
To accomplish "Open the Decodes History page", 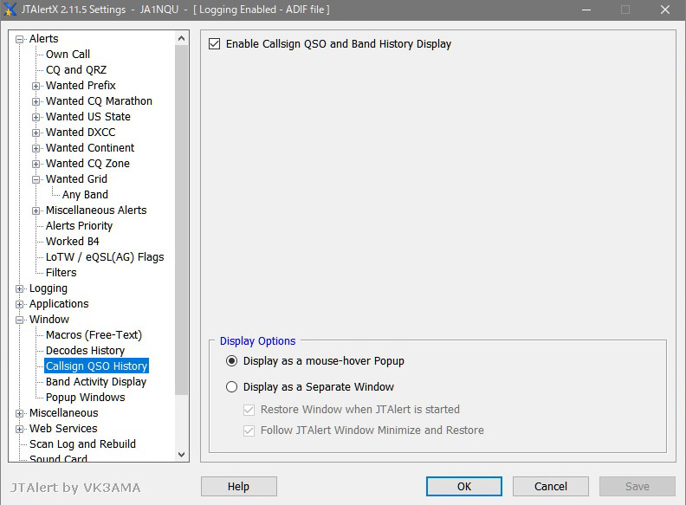I will (85, 351).
